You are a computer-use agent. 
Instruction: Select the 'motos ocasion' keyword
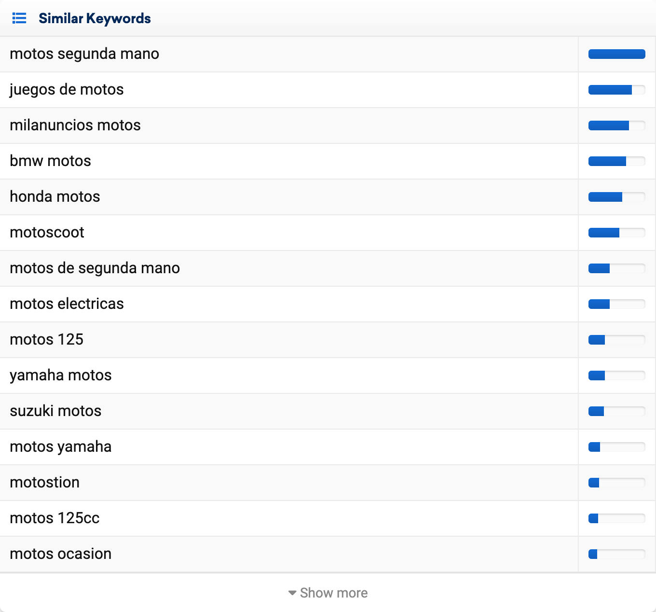[60, 554]
